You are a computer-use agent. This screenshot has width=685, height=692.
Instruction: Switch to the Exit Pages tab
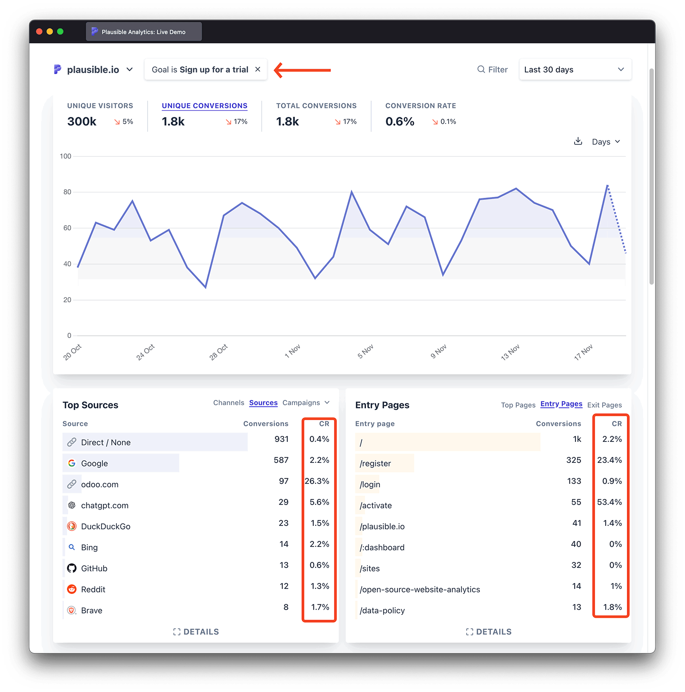click(x=604, y=405)
